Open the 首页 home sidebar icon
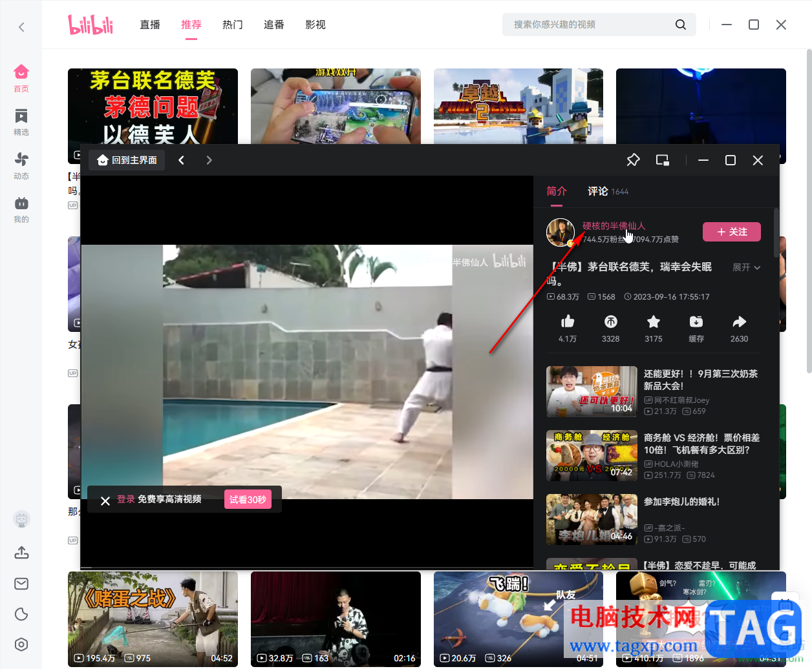Image resolution: width=812 pixels, height=669 pixels. 21,77
